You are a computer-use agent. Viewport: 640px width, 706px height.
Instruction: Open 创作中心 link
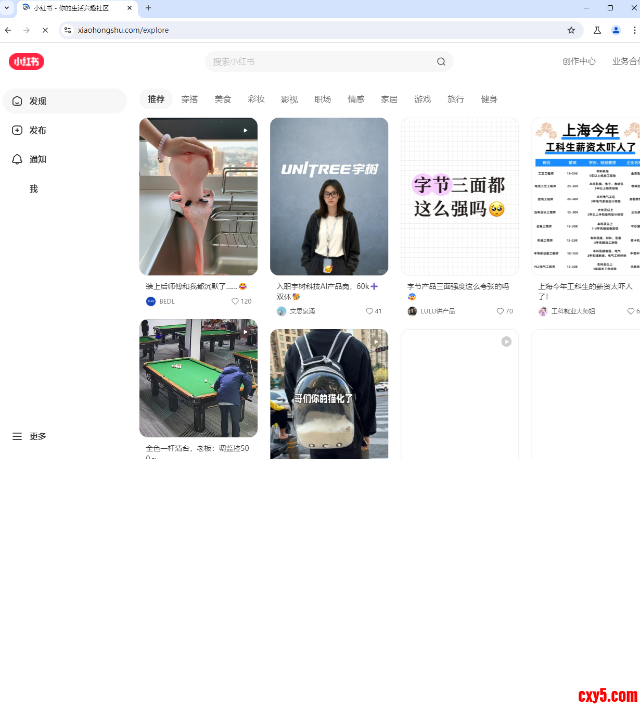(x=579, y=61)
